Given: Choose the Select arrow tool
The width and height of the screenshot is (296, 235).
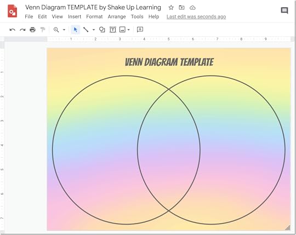Looking at the screenshot, I should [75, 30].
